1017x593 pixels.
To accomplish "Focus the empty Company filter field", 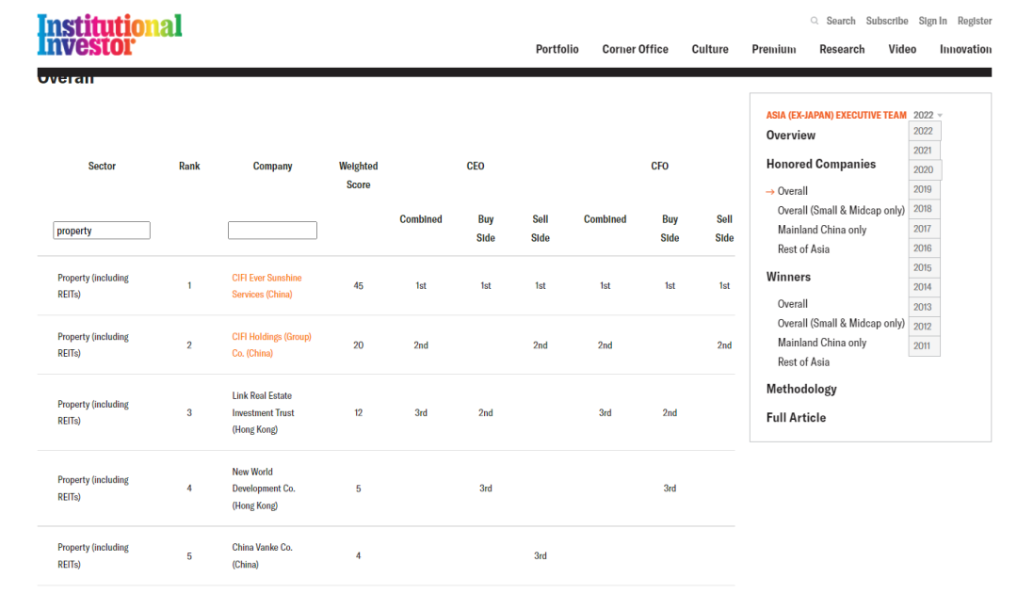I will tap(272, 231).
